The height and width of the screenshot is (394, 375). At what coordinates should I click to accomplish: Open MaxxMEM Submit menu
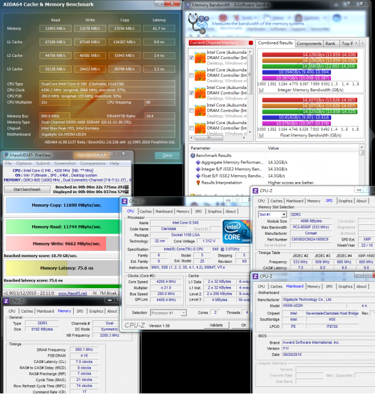43,163
